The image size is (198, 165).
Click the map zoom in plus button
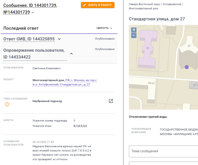point(134,30)
